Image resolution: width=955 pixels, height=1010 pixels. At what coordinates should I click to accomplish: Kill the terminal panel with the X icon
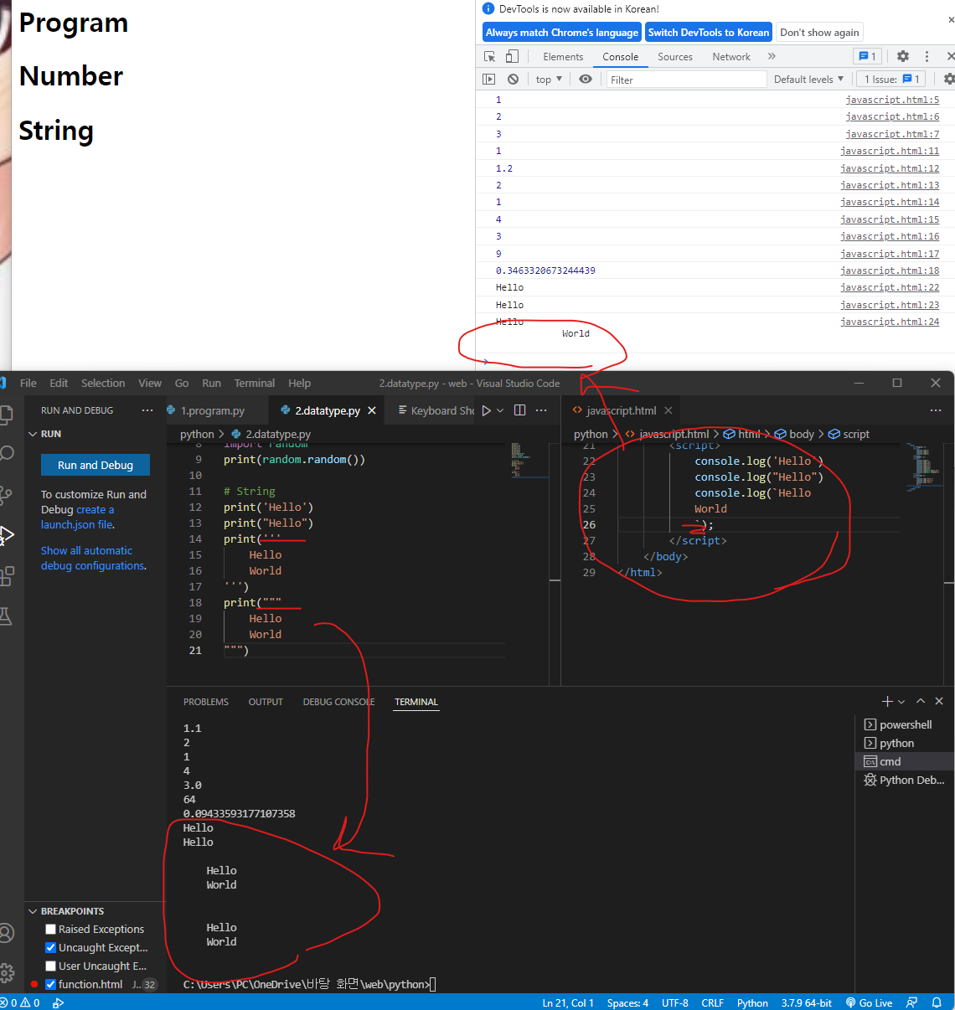(939, 701)
